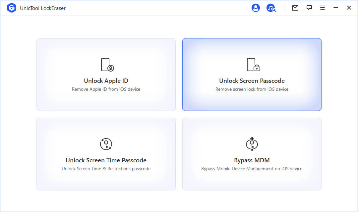Viewport: 358px width, 212px height.
Task: Click "Remove Apple ID from iOS device" text
Action: [x=106, y=89]
